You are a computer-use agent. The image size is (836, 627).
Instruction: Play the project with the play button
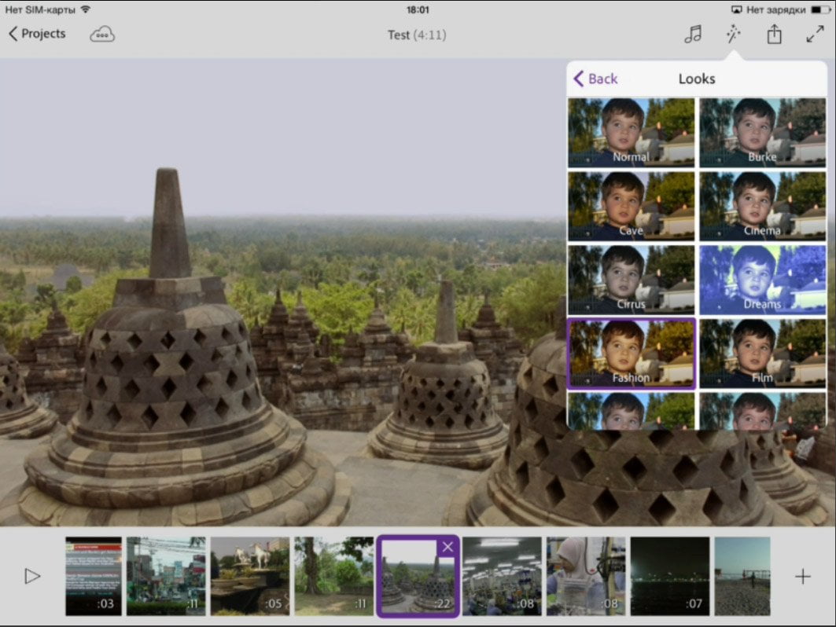click(x=32, y=576)
